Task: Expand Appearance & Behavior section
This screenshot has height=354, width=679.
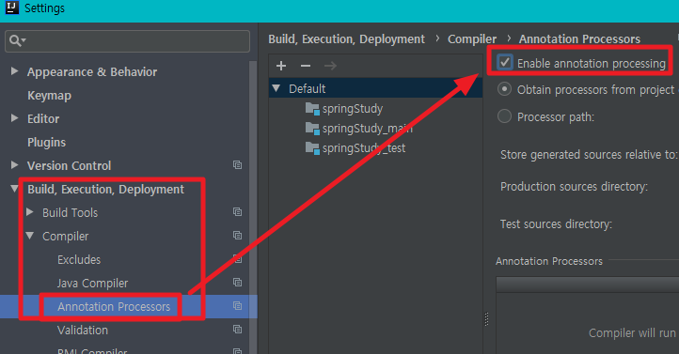Action: click(14, 70)
